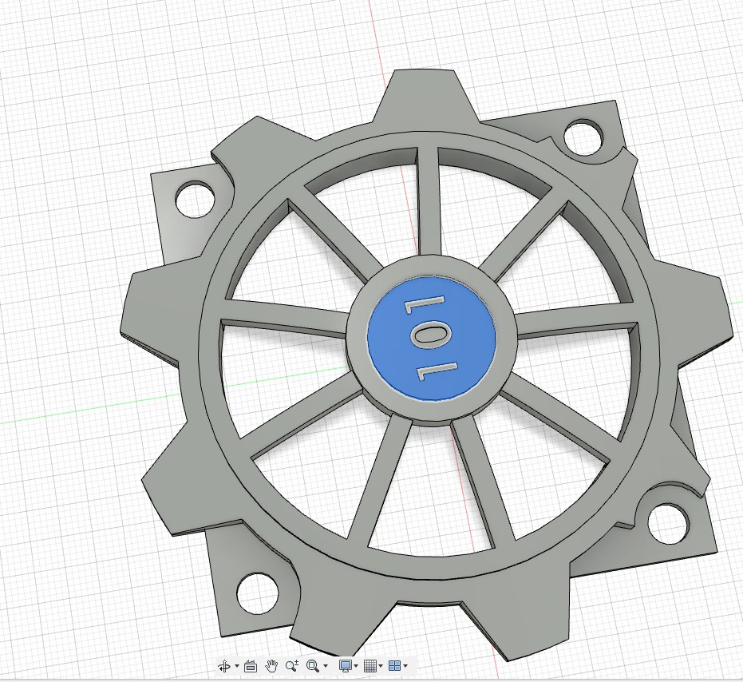Activate the Pan hand tool
Screen dimensions: 743x682
click(271, 666)
